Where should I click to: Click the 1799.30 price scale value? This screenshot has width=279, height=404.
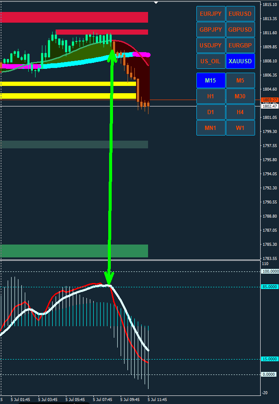[x=270, y=131]
